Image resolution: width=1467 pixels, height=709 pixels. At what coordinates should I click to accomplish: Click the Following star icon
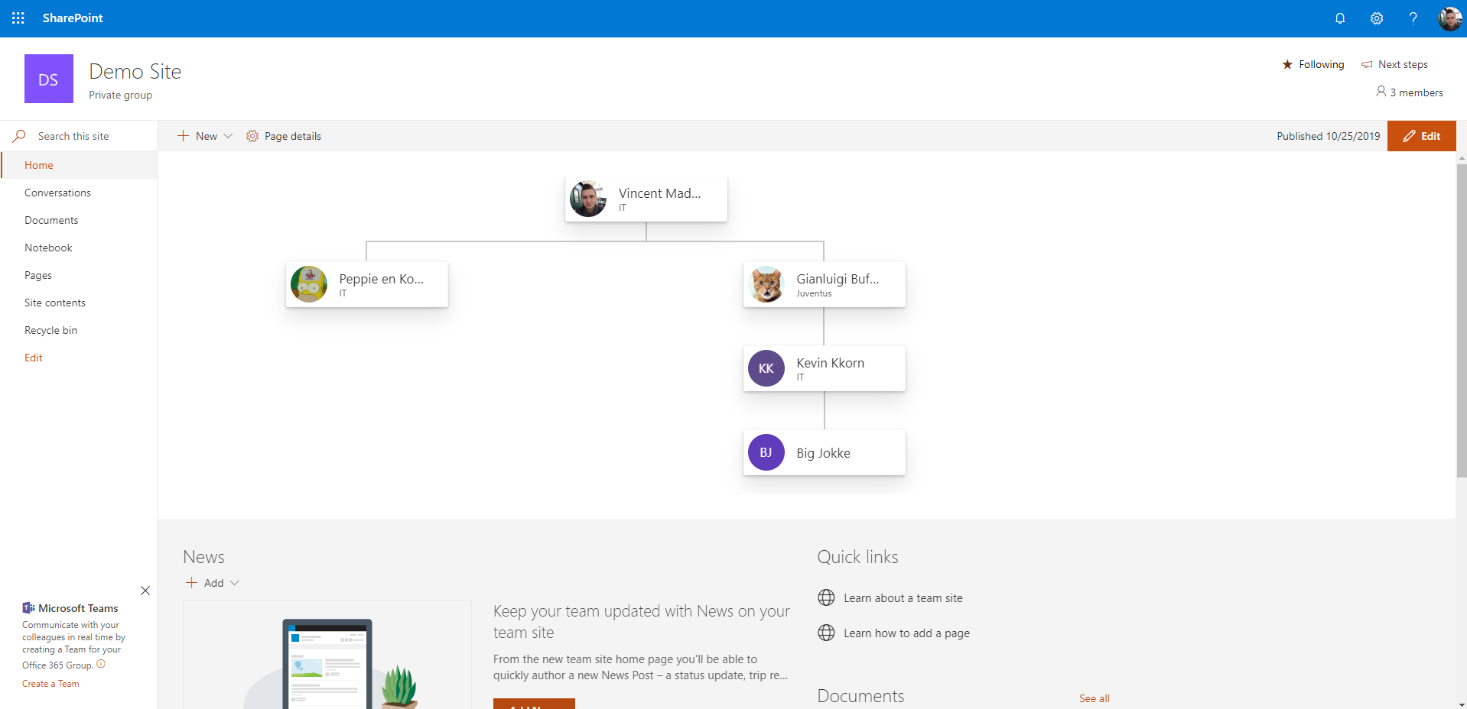click(x=1287, y=64)
